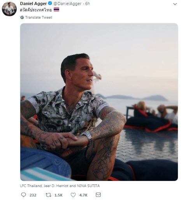Open Daniel Agger's profile avatar
This screenshot has height=200, width=181.
[9, 9]
